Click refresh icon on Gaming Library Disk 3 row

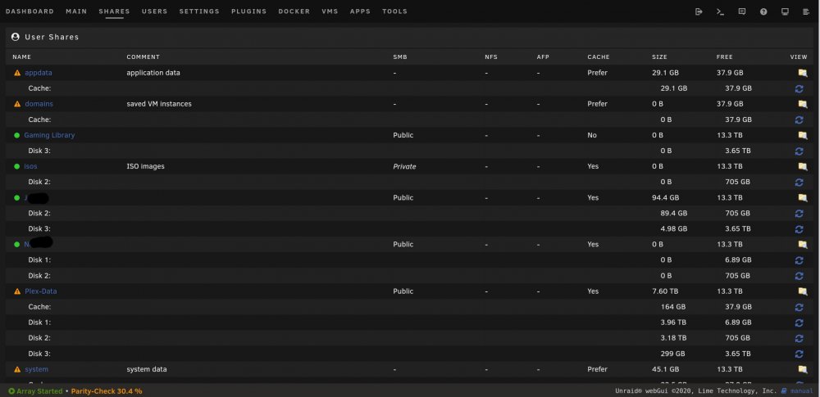point(799,151)
